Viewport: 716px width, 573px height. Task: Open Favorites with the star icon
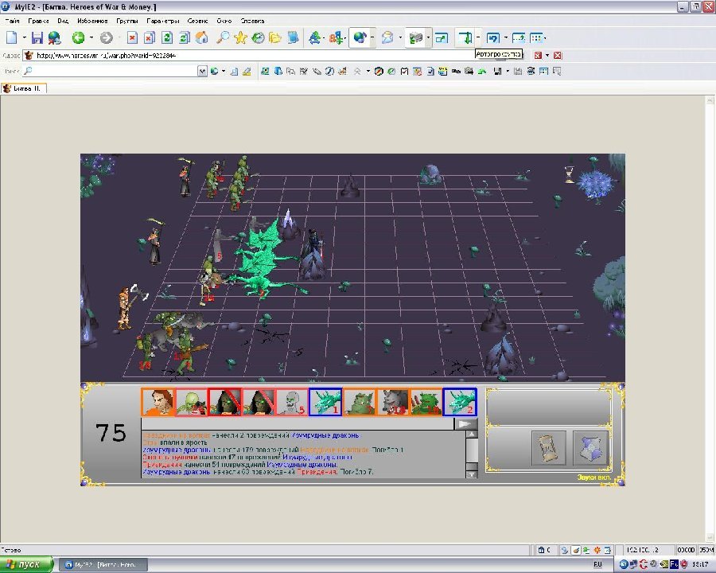pyautogui.click(x=240, y=38)
